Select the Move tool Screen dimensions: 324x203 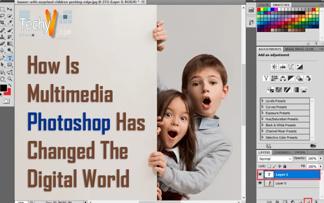click(x=9, y=9)
